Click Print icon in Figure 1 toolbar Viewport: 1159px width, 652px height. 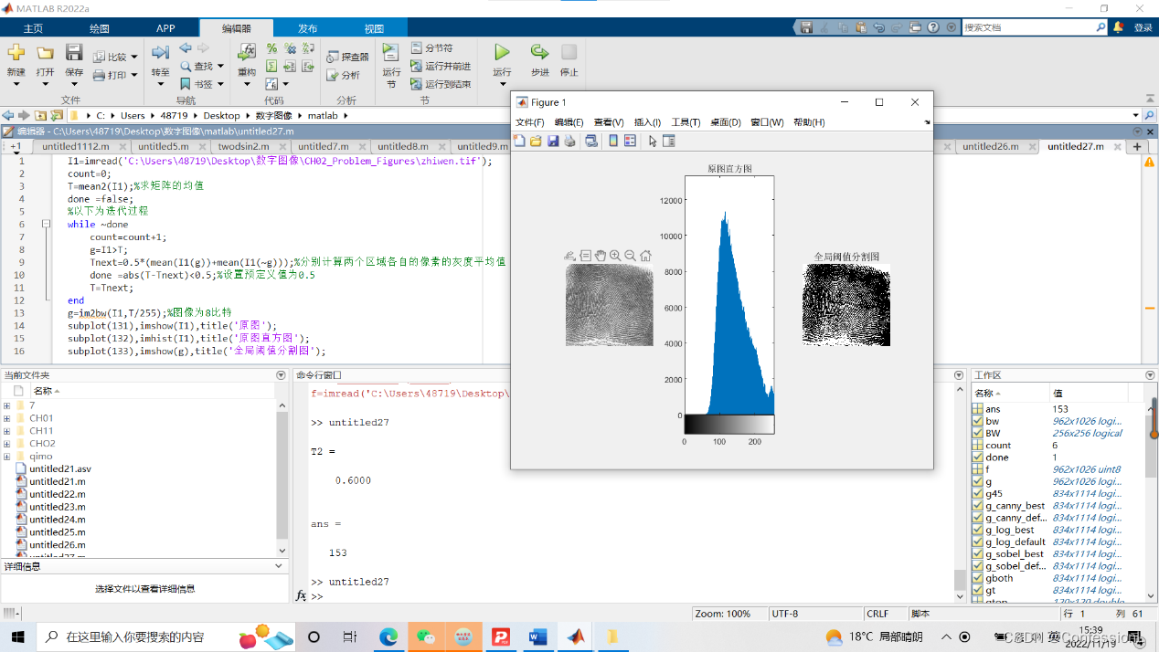[569, 141]
